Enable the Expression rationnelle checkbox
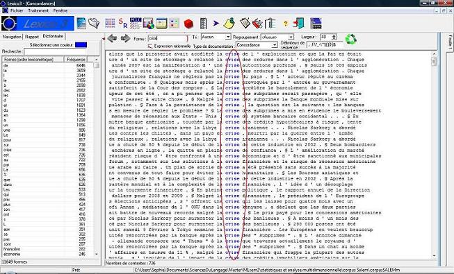 coord(150,46)
